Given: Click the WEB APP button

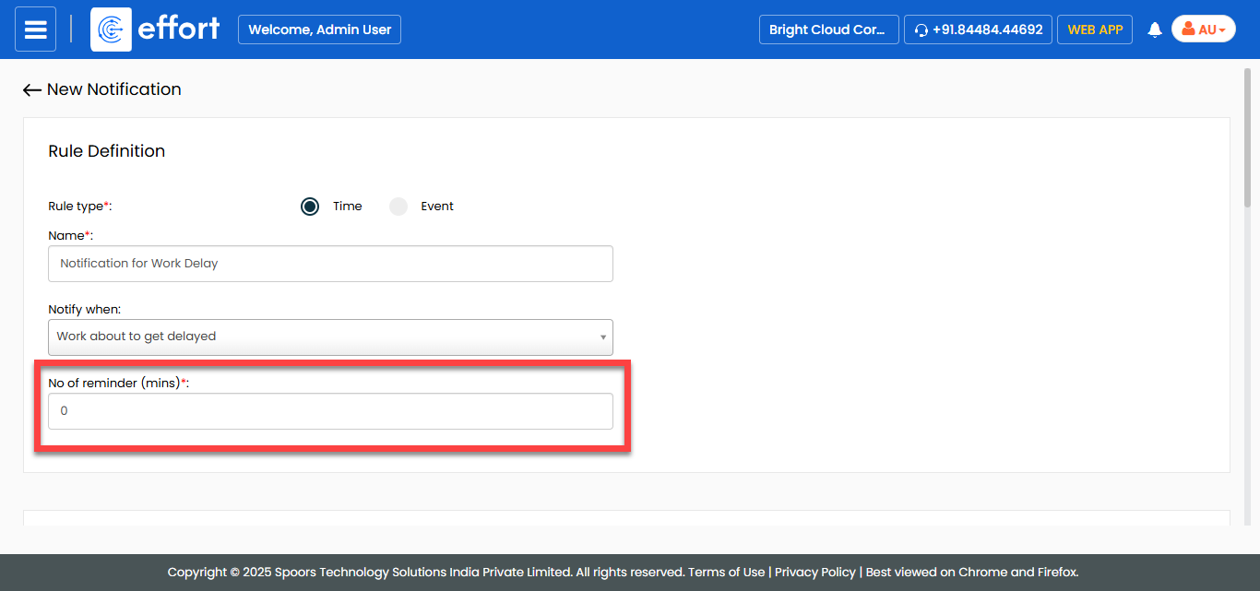Looking at the screenshot, I should pos(1095,30).
